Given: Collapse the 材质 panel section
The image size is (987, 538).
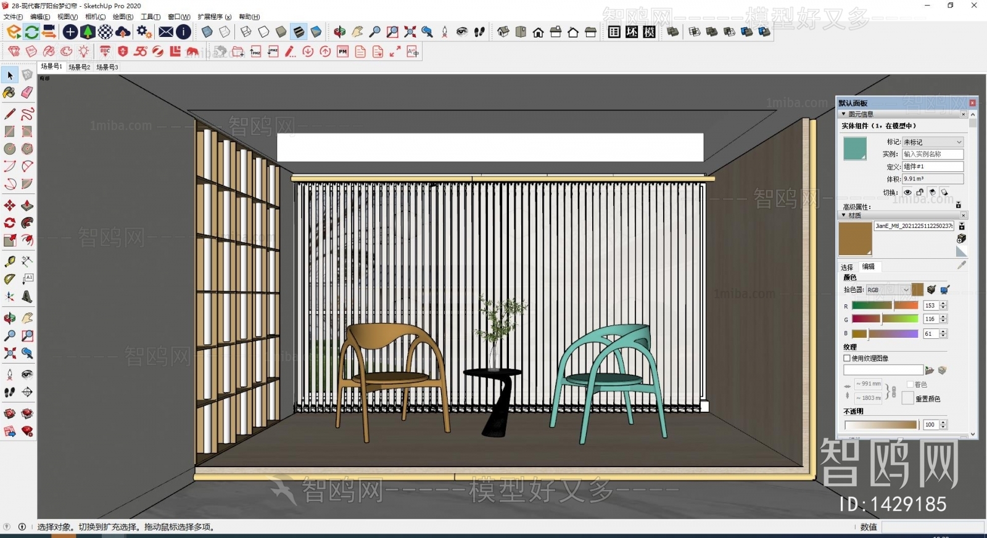Looking at the screenshot, I should pos(844,215).
